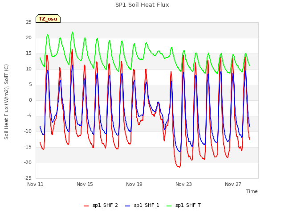Viewport: 285px width, 214px height.
Task: Select the sp1_SHF_2 legend label
Action: pos(105,206)
